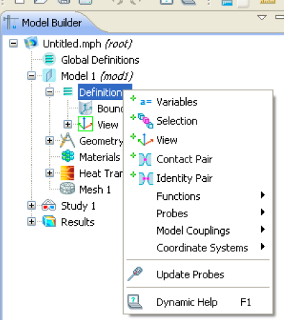Open the Model Builder view menu arrow
284x320 pixels.
pyautogui.click(x=262, y=17)
